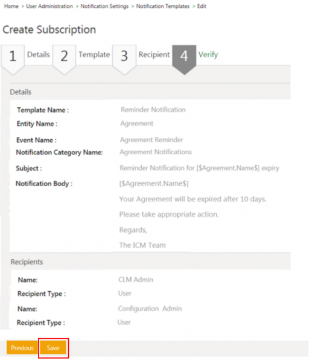Viewport: 327px width, 361px height.
Task: Click the Recipients section header
Action: [27, 262]
